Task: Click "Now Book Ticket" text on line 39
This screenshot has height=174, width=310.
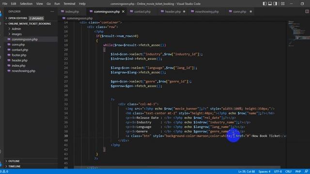Action: (266, 136)
